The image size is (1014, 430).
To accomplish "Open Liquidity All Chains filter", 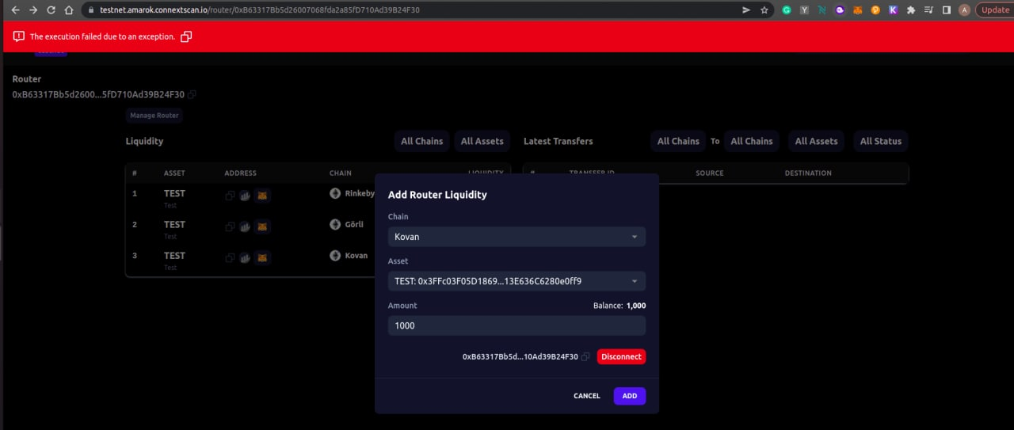I will pyautogui.click(x=422, y=141).
